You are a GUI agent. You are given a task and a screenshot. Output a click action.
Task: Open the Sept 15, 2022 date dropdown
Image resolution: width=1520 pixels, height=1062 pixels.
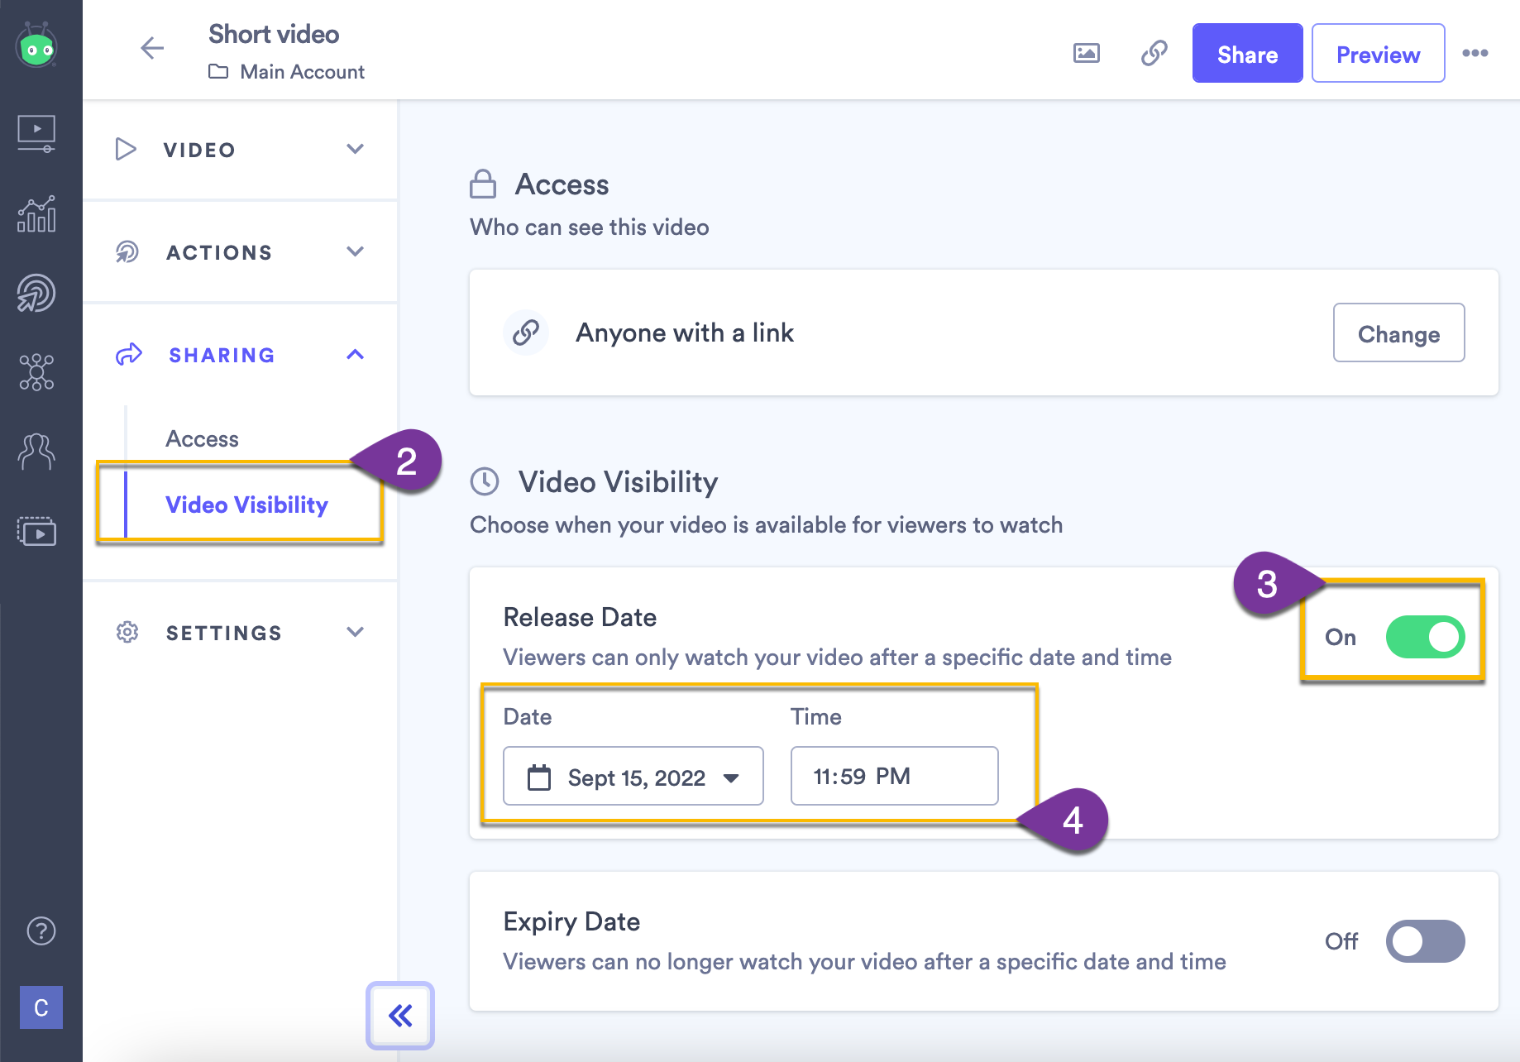coord(633,777)
